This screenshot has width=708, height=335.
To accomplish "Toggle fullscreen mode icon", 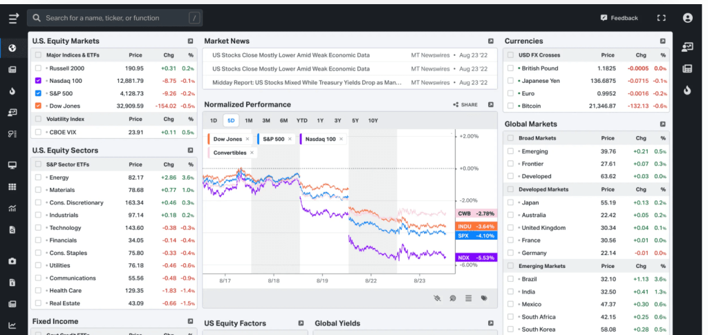I will [661, 18].
